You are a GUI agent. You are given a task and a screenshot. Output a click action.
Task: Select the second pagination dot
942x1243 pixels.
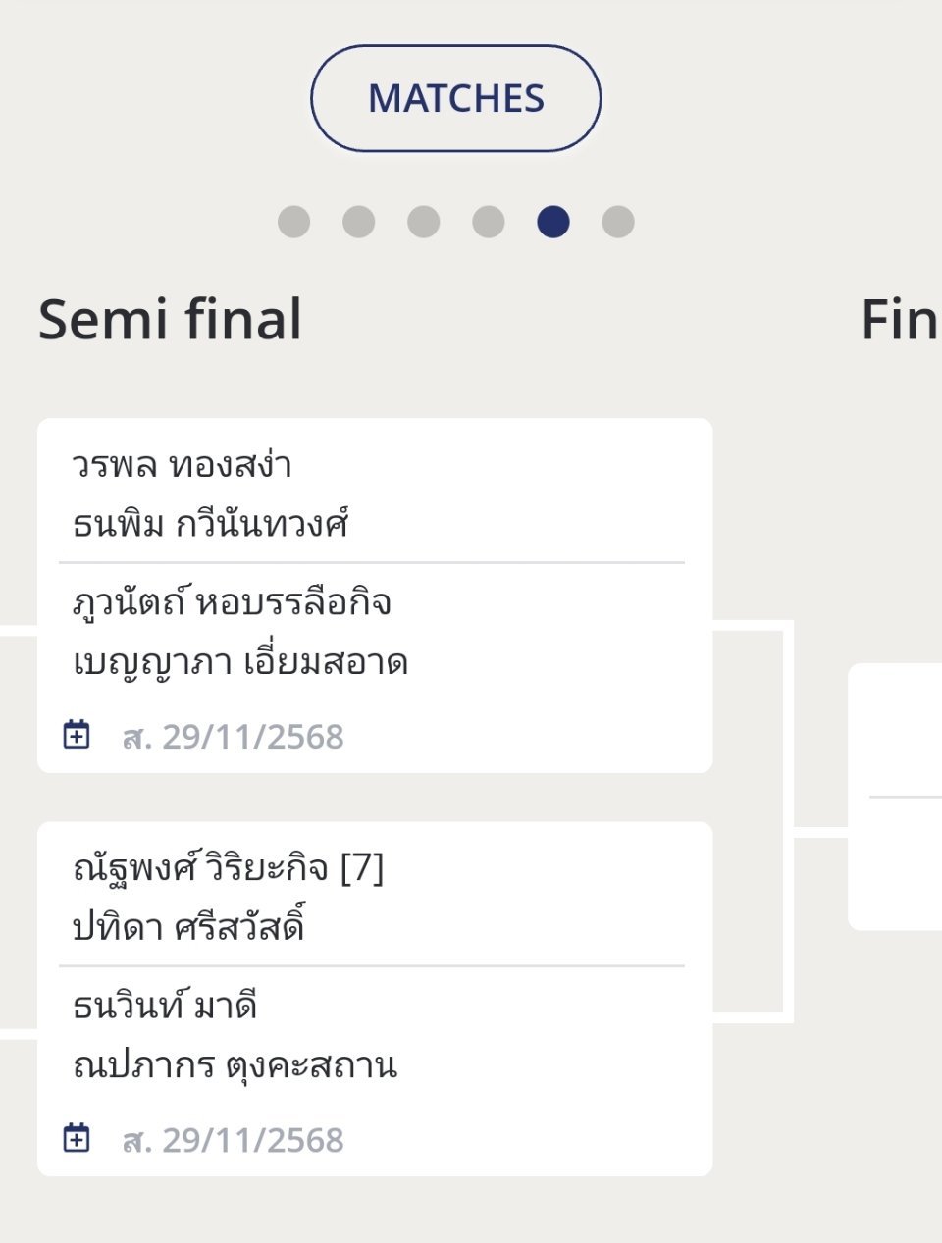[x=358, y=222]
